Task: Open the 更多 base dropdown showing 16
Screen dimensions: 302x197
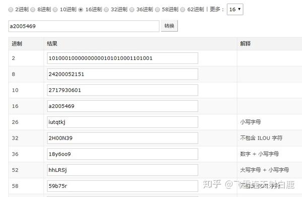Action: click(235, 9)
